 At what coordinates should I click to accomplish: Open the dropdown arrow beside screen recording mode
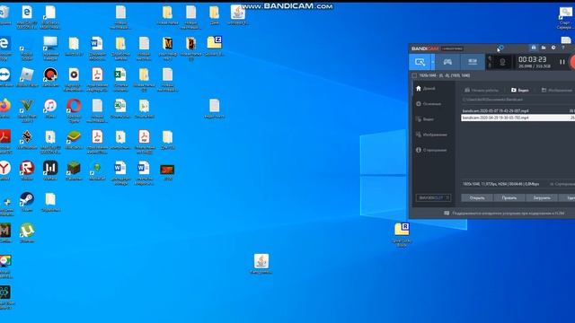[x=433, y=62]
